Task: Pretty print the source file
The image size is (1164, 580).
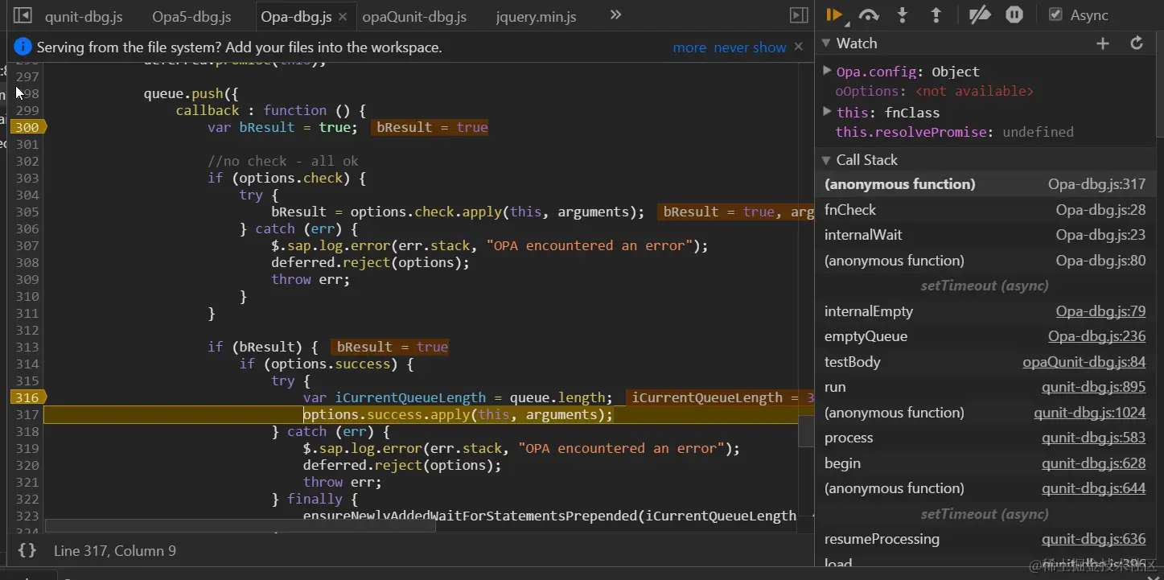Action: click(27, 551)
